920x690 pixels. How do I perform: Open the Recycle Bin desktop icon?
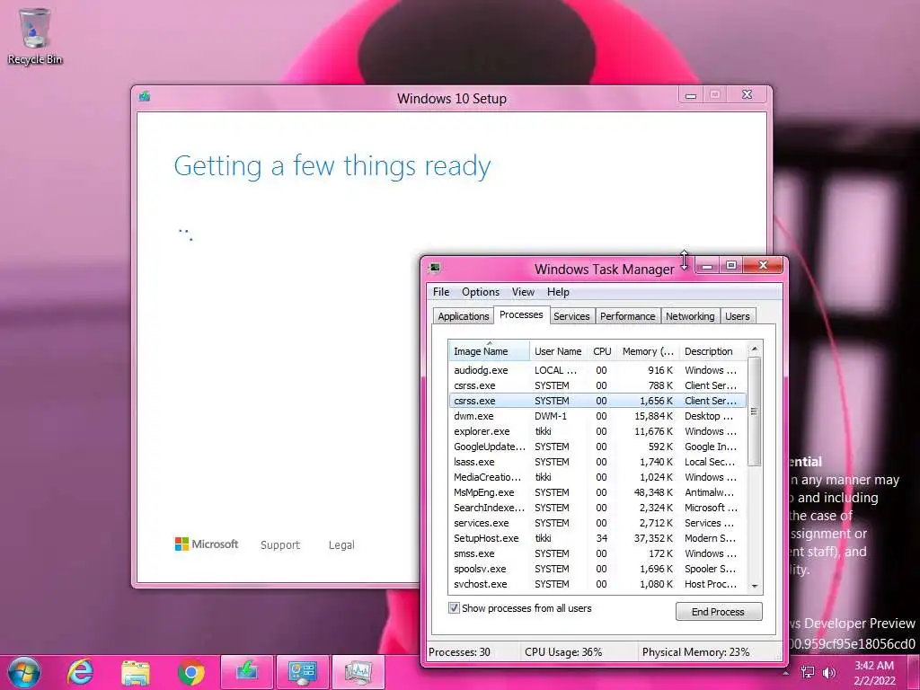pyautogui.click(x=35, y=35)
